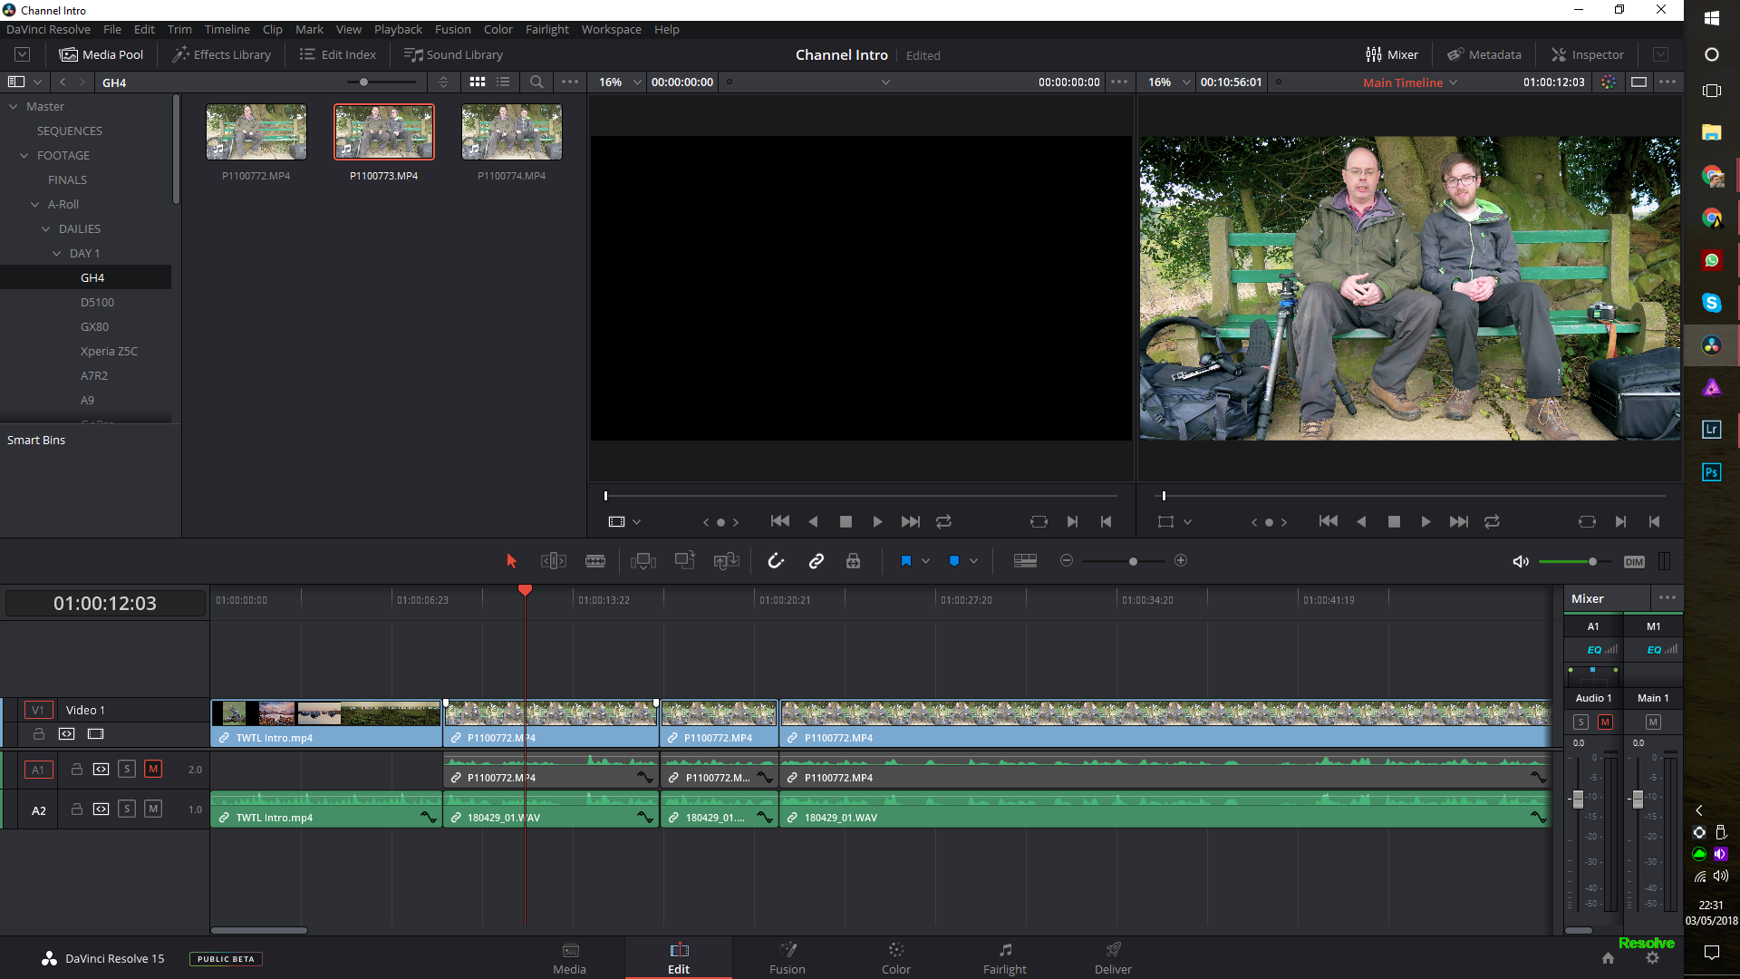Add a blue marker at playhead
Screen dimensions: 1740x979
pyautogui.click(x=953, y=561)
